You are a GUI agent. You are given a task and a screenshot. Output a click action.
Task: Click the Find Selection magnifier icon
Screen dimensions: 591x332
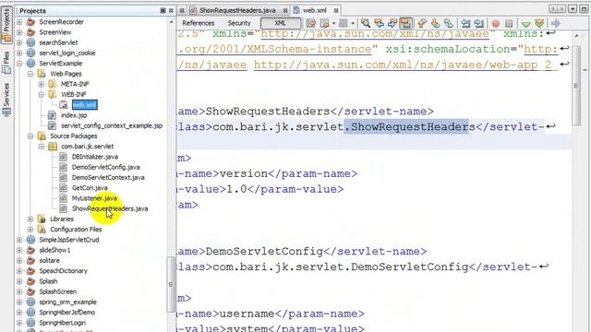[x=366, y=23]
